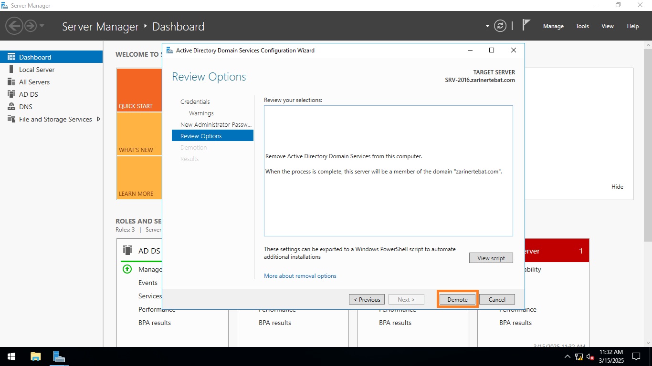The width and height of the screenshot is (652, 366).
Task: Select DNS in the sidebar
Action: [51, 106]
